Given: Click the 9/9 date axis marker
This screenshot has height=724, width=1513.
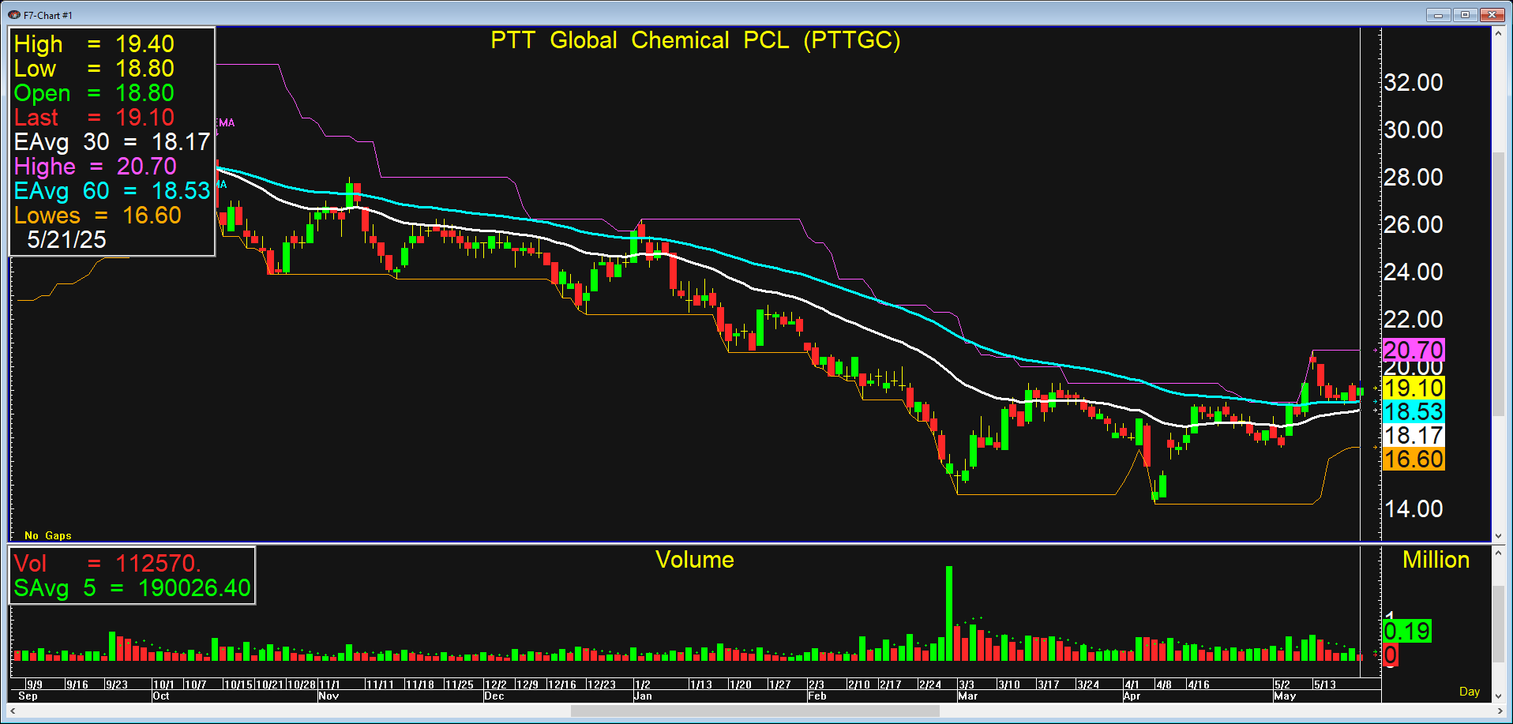Looking at the screenshot, I should click(35, 685).
